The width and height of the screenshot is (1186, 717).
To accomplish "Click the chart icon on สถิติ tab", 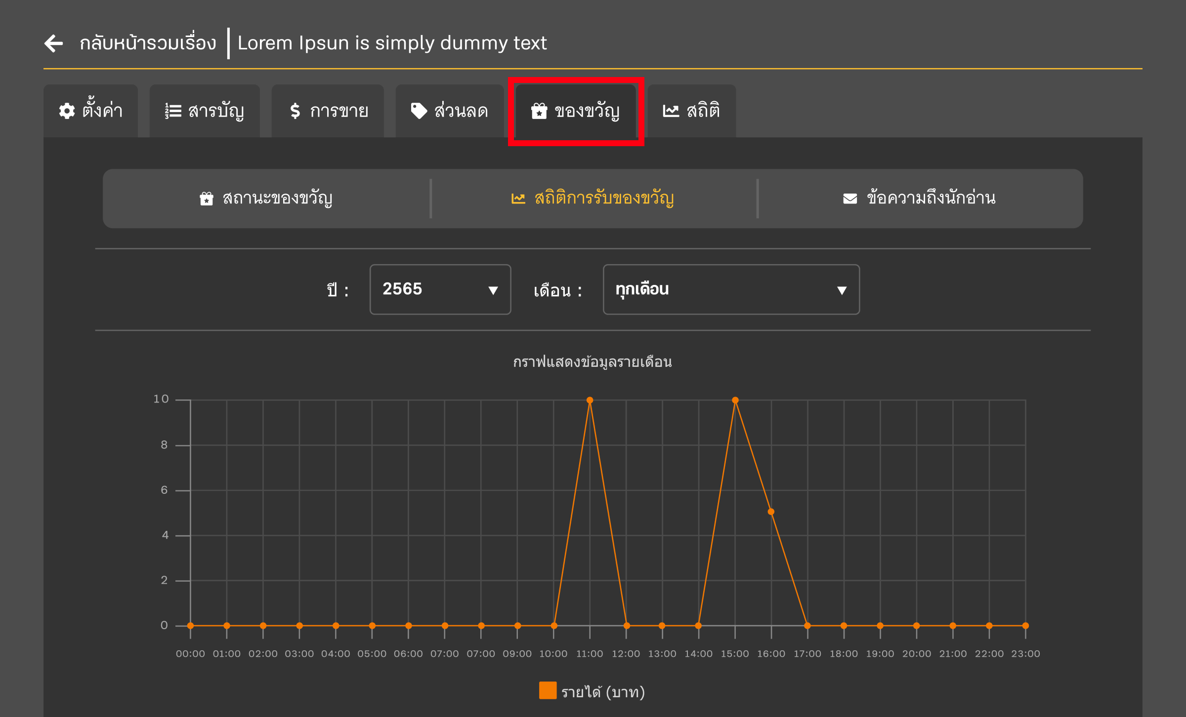I will tap(671, 111).
